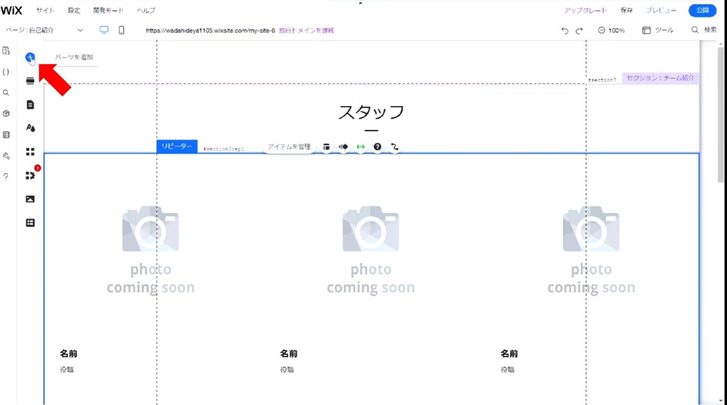Open the ヘルプ menu
The height and width of the screenshot is (405, 727).
pos(146,10)
